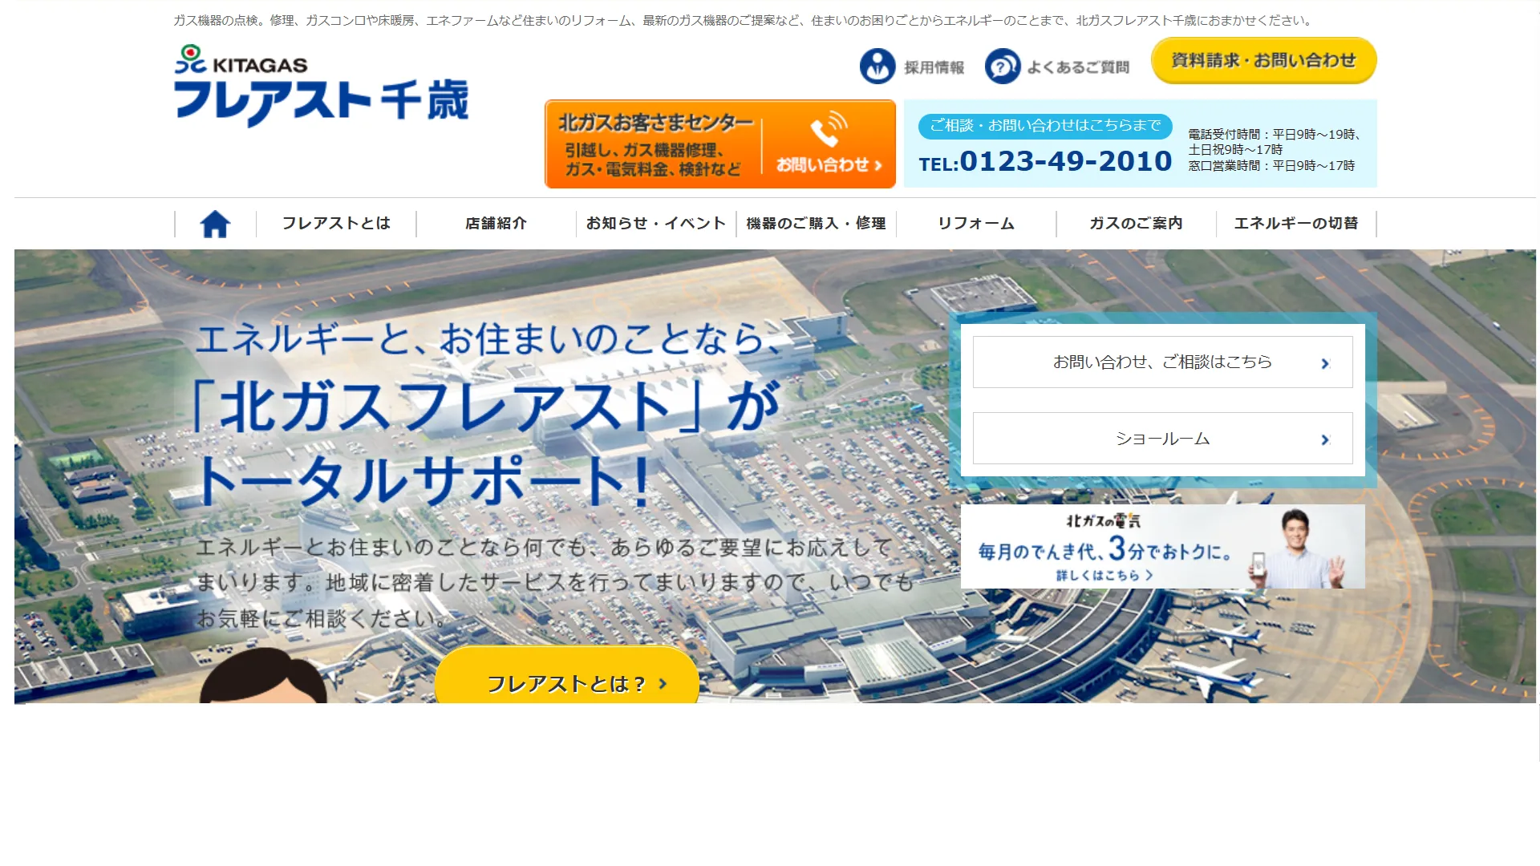Image resolution: width=1540 pixels, height=866 pixels.
Task: Click the 採用情報 person icon
Action: (x=877, y=67)
